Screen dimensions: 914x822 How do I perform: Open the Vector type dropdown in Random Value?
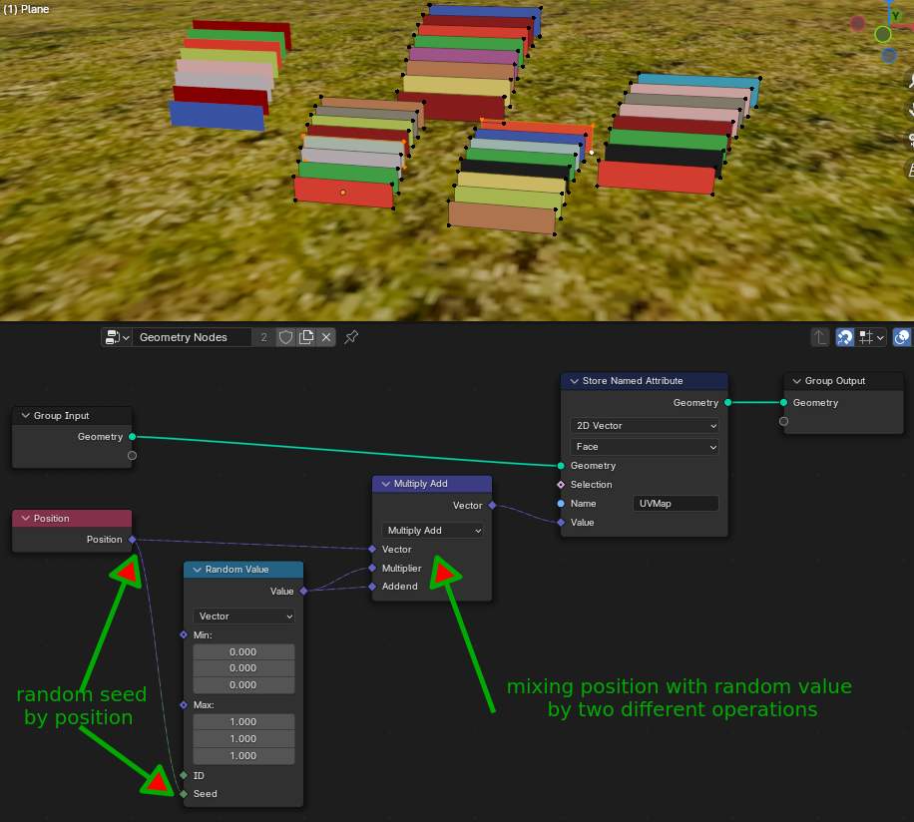[243, 616]
